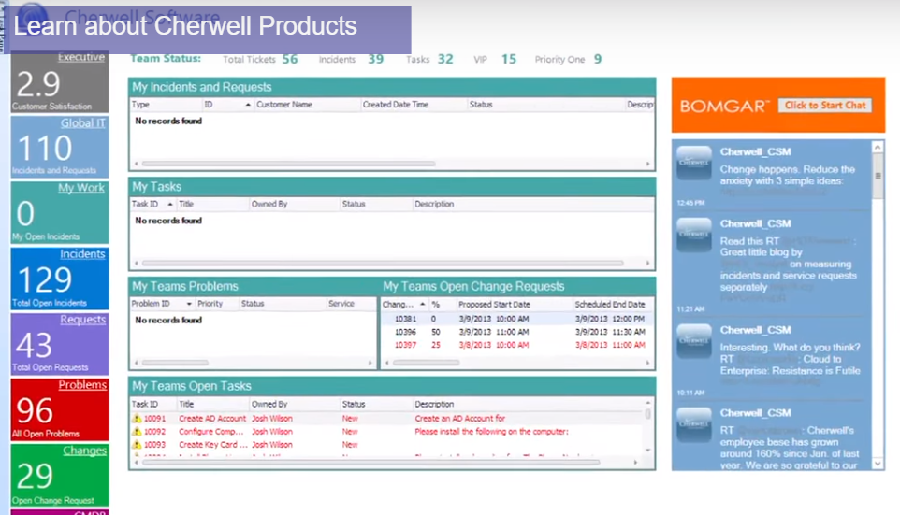Click VIP count 15

[x=509, y=59]
